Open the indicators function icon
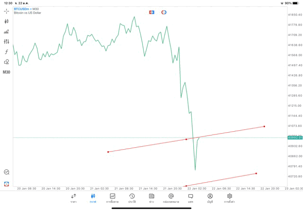The image size is (303, 211). click(x=7, y=52)
